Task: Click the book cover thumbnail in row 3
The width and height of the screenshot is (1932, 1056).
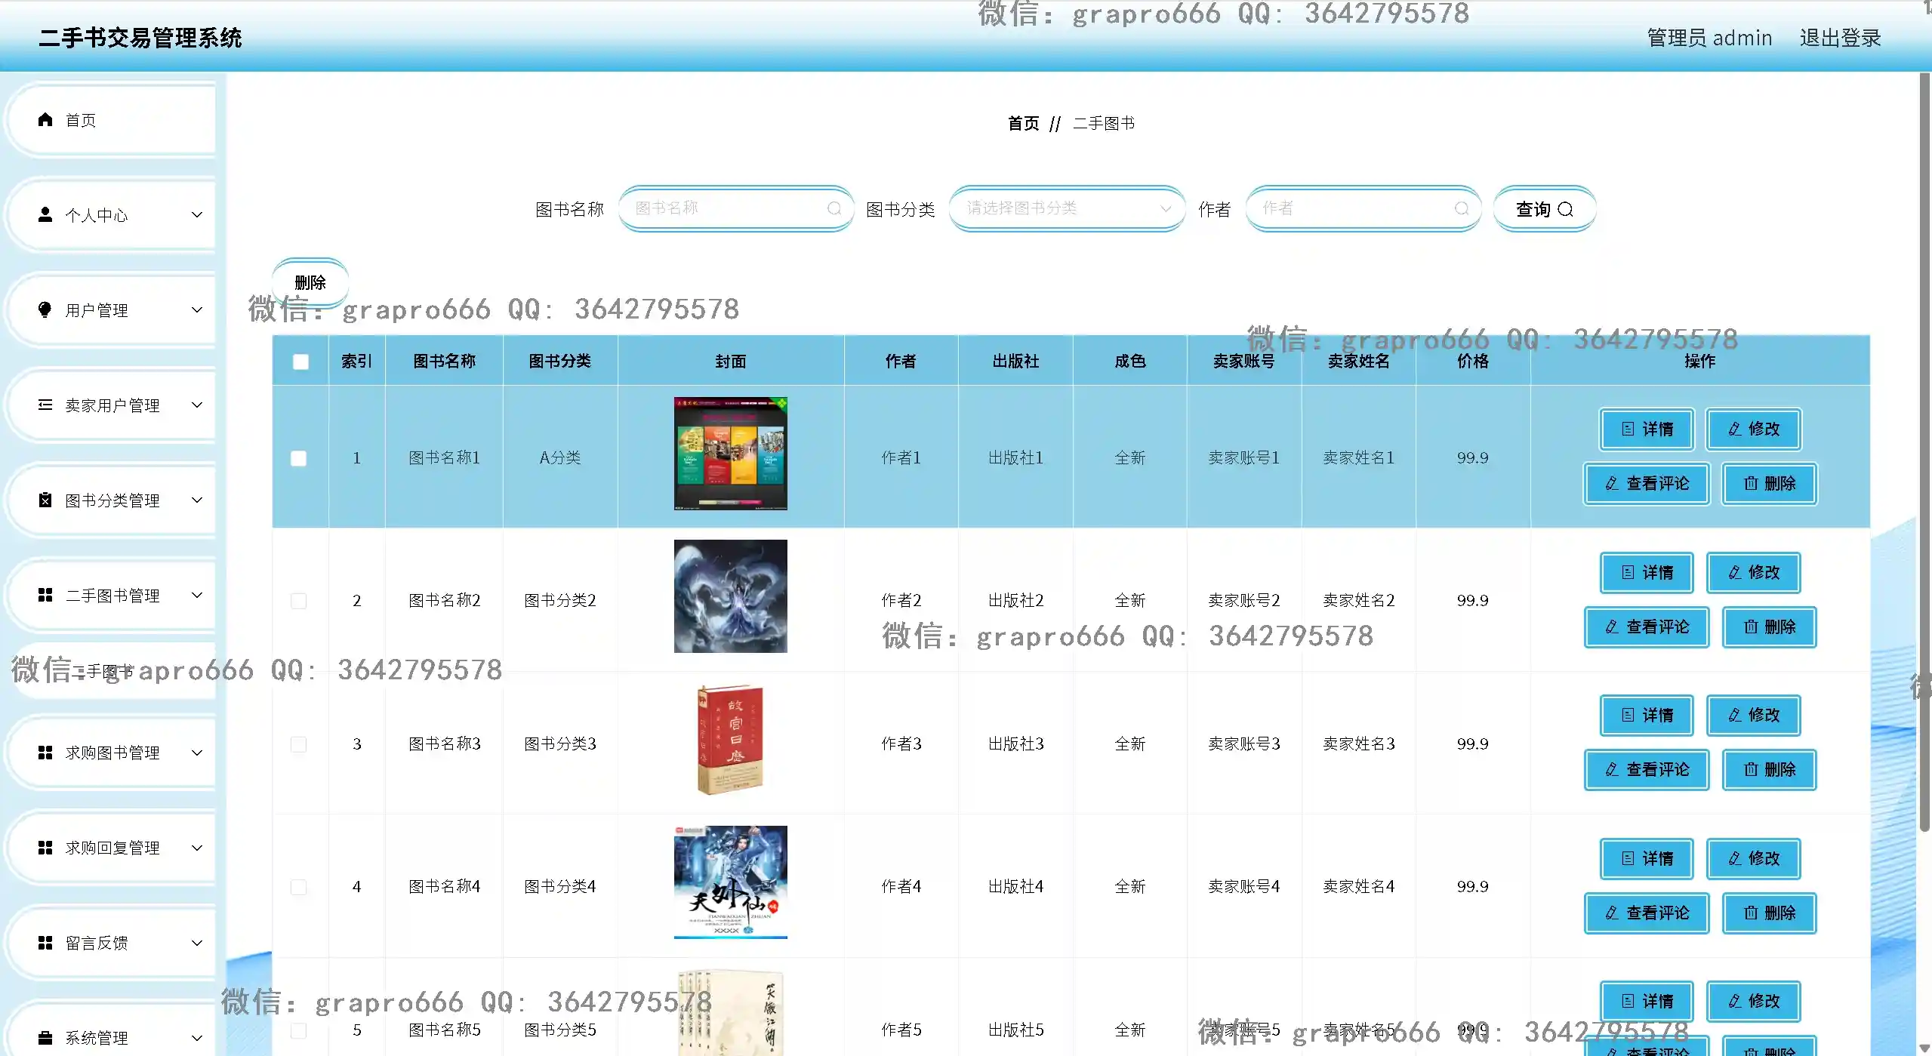Action: pos(729,739)
